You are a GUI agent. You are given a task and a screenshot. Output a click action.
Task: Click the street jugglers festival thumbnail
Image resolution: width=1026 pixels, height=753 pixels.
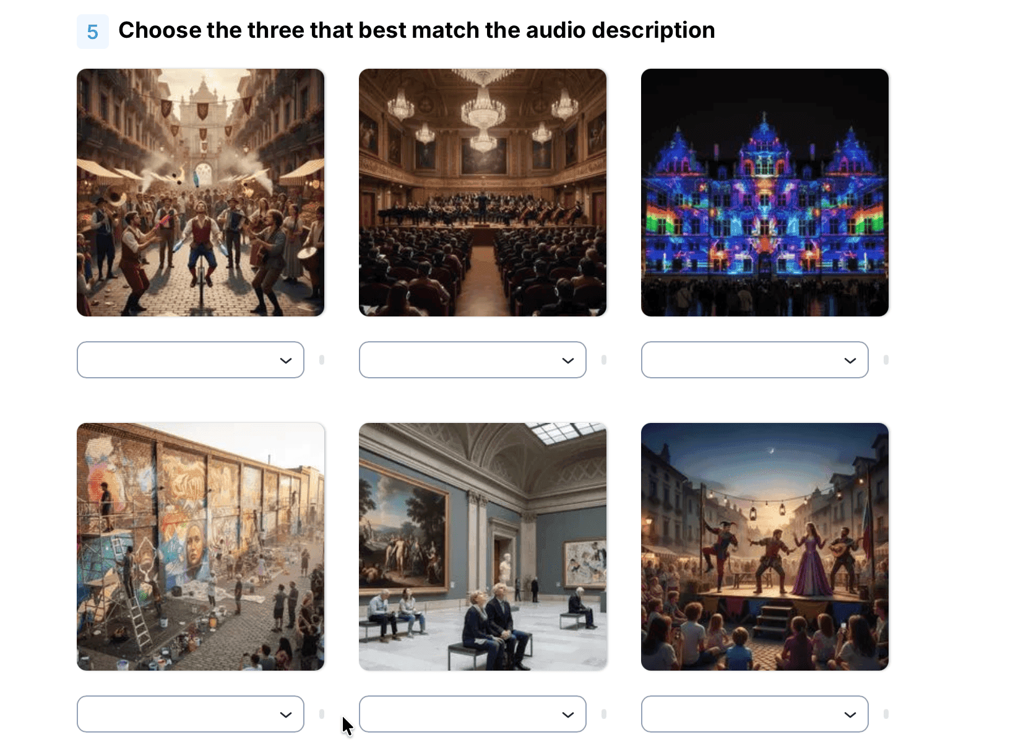pos(200,193)
